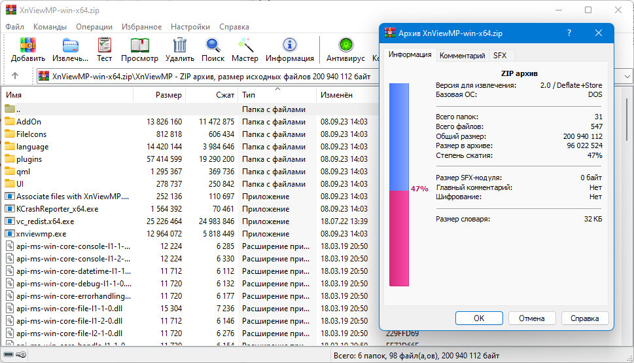Switch to the SFX tab
This screenshot has width=634, height=363.
500,56
